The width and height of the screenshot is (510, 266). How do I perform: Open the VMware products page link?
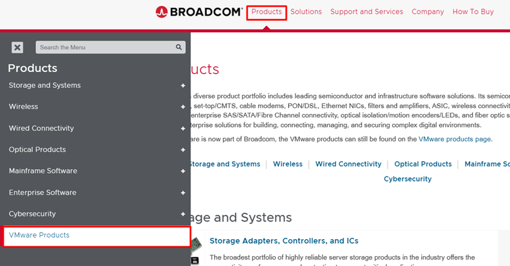tap(454, 139)
